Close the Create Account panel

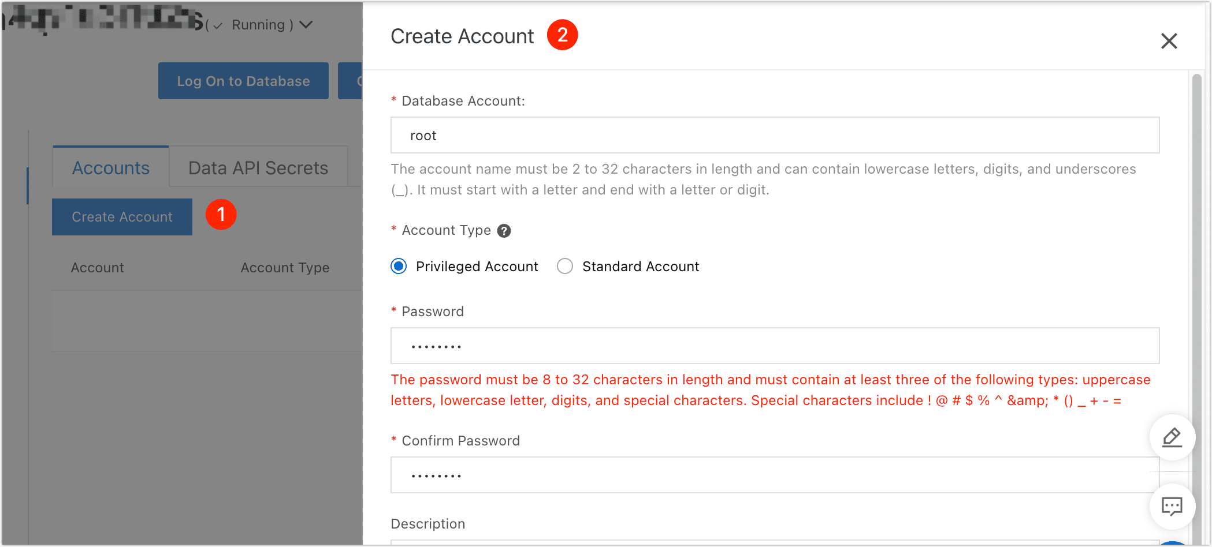(x=1169, y=41)
